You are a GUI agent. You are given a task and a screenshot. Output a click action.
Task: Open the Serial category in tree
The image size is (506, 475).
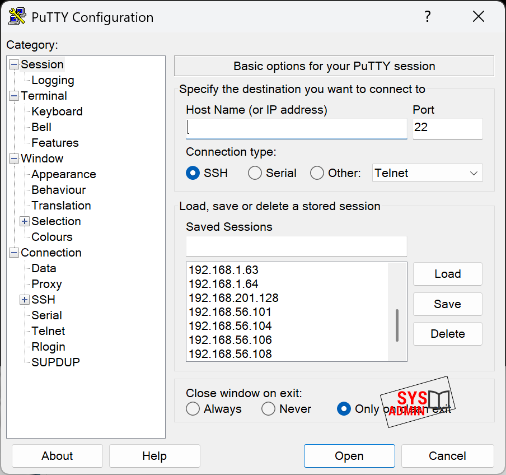point(47,315)
